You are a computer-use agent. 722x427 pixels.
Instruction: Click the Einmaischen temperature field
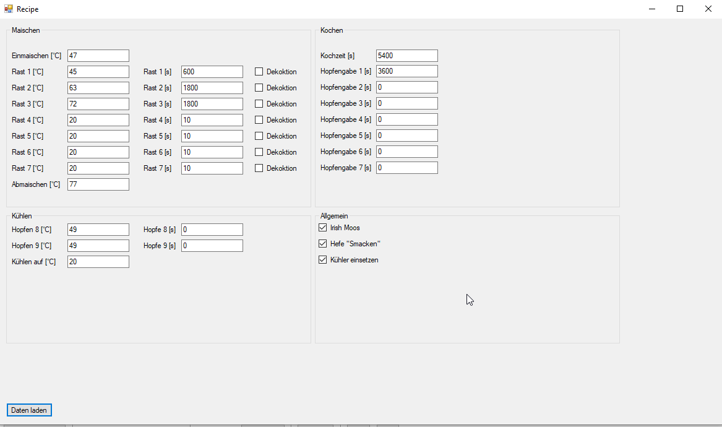click(x=98, y=56)
